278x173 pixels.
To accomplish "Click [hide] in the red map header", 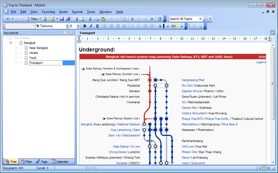I will click(262, 57).
